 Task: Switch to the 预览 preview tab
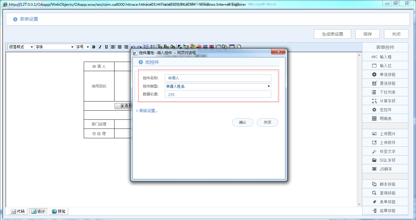(x=58, y=211)
